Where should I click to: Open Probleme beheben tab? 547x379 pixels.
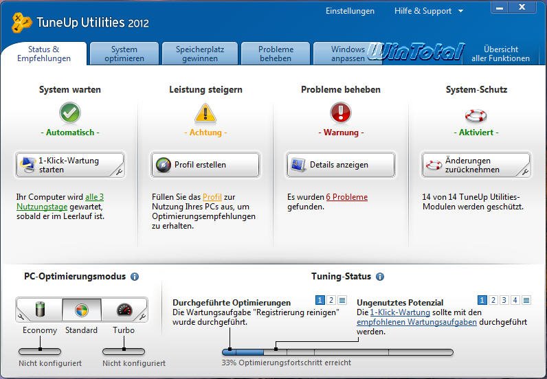click(276, 54)
